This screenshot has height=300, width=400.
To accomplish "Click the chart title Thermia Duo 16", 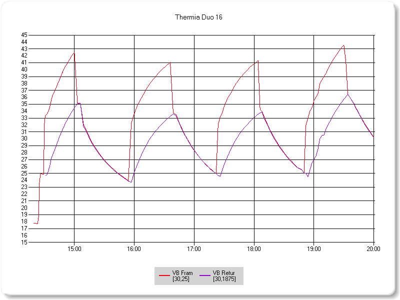I will (x=199, y=17).
